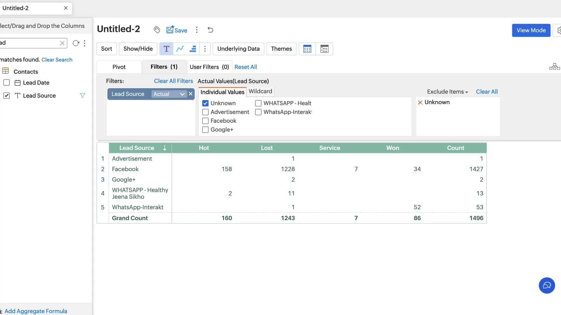Open the more options menu beside Save
The height and width of the screenshot is (315, 561).
tap(197, 30)
